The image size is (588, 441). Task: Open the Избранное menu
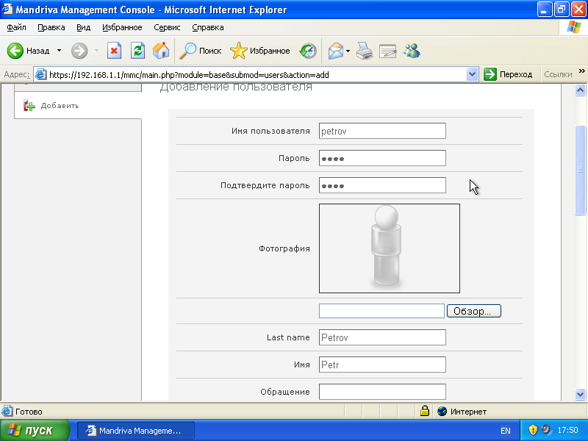point(122,27)
